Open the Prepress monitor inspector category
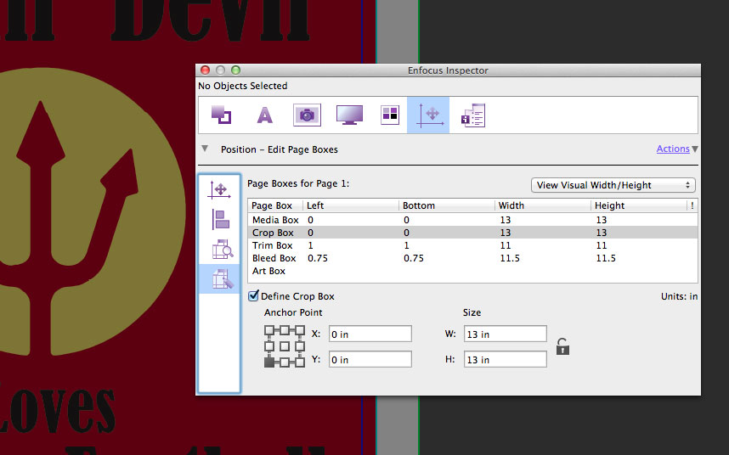 coord(349,115)
